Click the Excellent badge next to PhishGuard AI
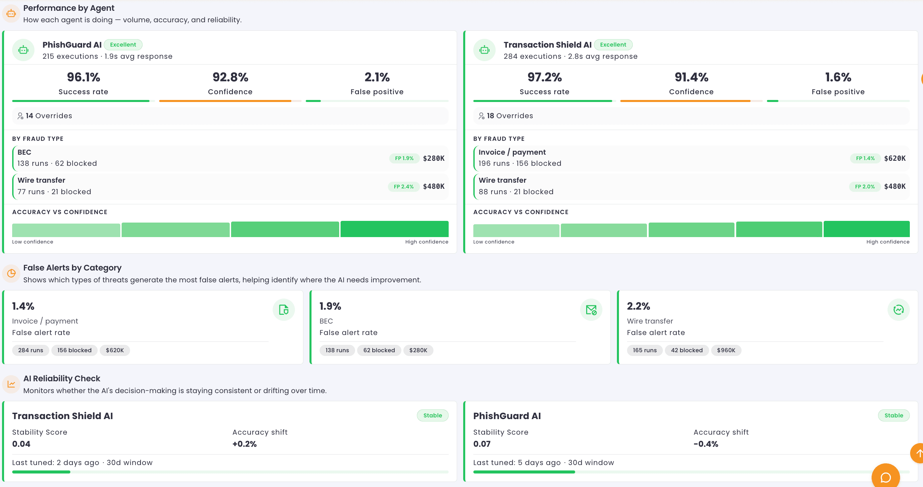The image size is (923, 487). point(123,44)
